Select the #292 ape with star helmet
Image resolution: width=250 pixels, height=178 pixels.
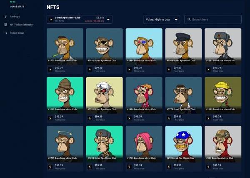pyautogui.click(x=183, y=144)
